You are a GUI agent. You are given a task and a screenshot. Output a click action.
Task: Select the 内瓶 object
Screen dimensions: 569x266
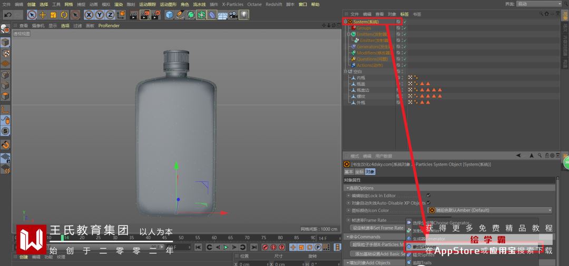[361, 77]
